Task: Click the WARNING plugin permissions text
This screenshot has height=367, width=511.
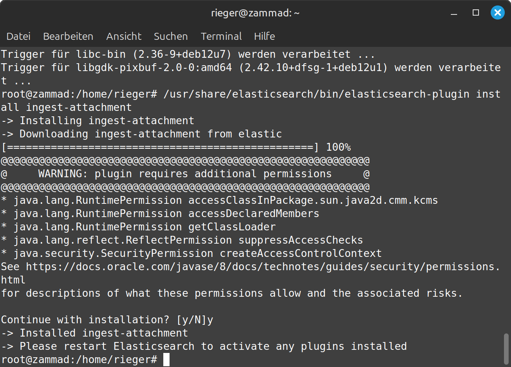Action: [x=185, y=174]
